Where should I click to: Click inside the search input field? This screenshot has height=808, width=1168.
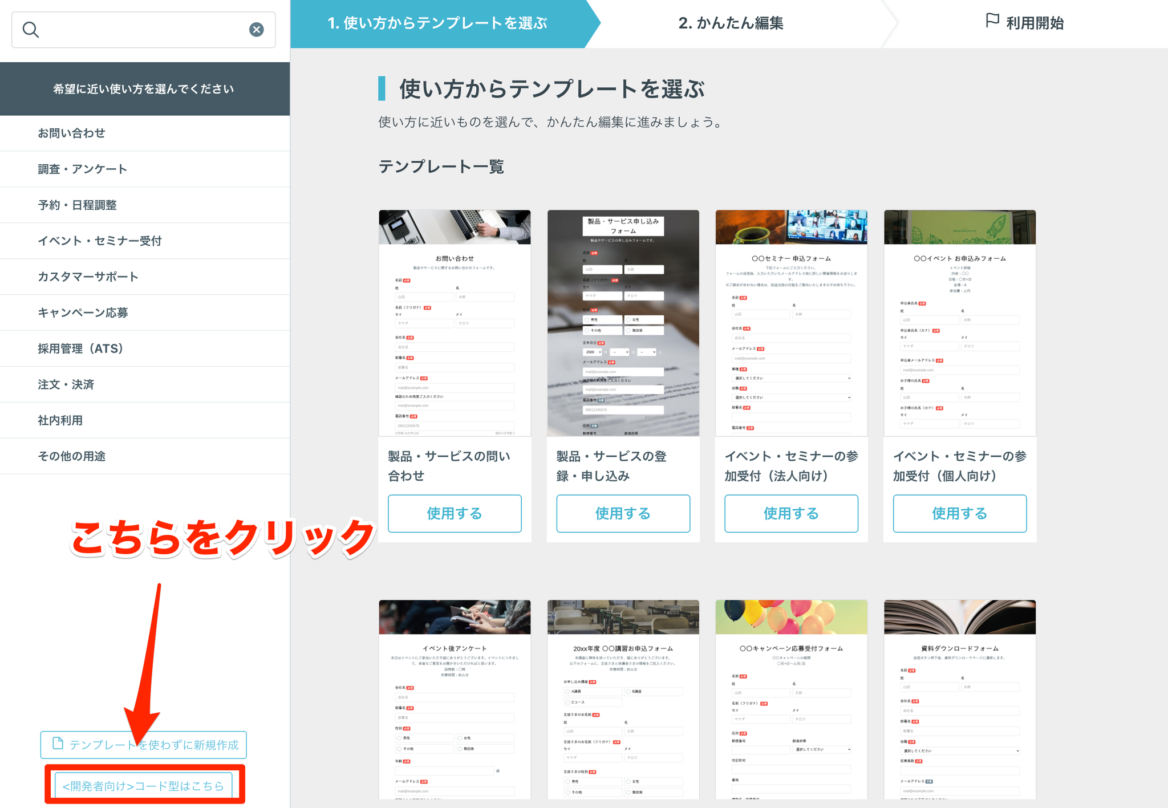(x=143, y=30)
